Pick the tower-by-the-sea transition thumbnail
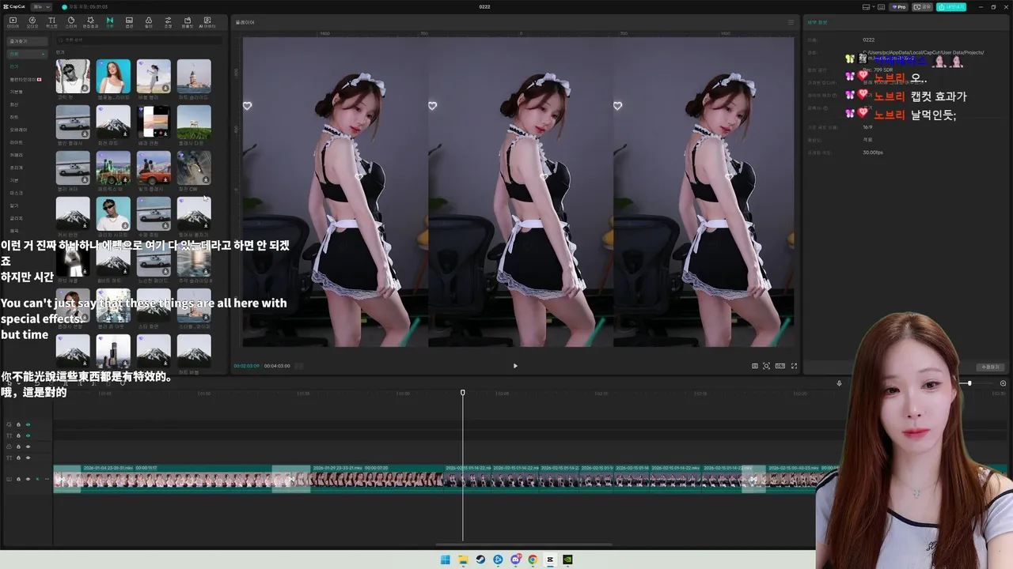The image size is (1013, 569). pyautogui.click(x=194, y=76)
